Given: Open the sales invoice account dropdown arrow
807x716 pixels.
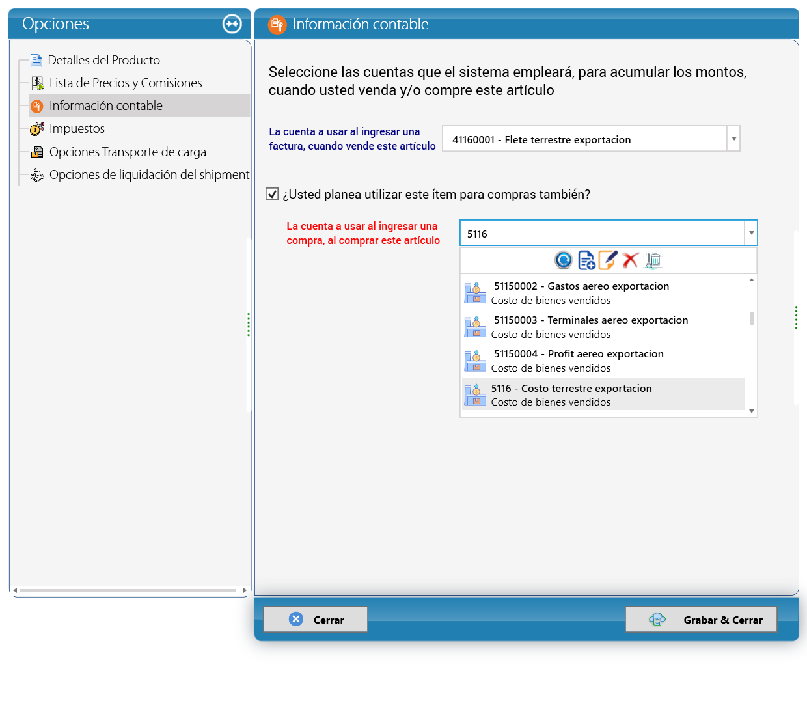Looking at the screenshot, I should click(734, 139).
